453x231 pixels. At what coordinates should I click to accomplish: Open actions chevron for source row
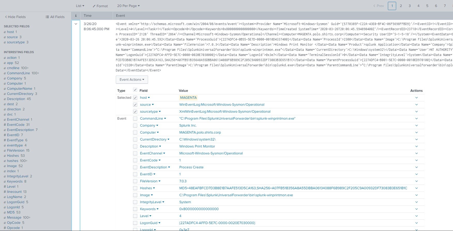coord(417,105)
